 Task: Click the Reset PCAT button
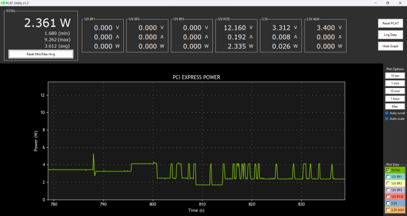(x=390, y=23)
